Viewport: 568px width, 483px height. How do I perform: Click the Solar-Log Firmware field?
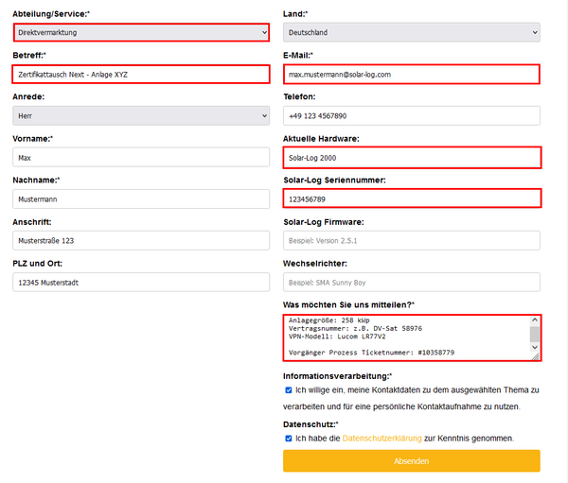(x=412, y=241)
